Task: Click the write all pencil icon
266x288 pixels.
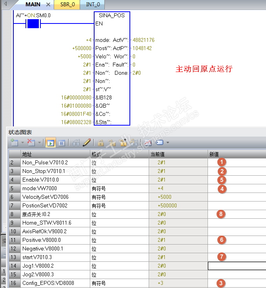Action: (87, 142)
